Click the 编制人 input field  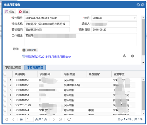coord(114,24)
